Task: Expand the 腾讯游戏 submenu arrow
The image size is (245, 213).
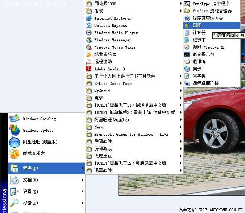Action: pyautogui.click(x=180, y=148)
